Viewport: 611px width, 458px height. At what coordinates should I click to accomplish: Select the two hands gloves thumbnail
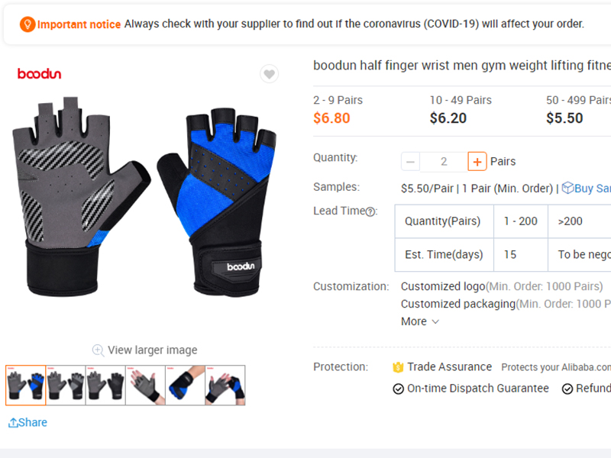225,385
